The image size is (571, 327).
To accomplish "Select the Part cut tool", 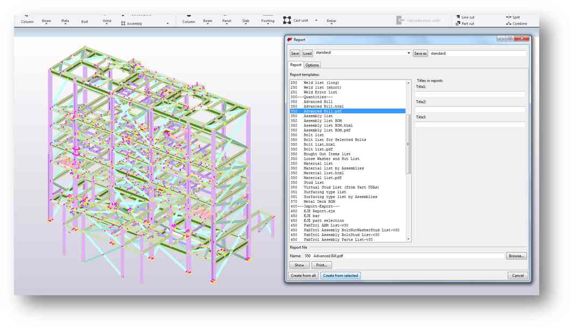I will click(x=465, y=24).
